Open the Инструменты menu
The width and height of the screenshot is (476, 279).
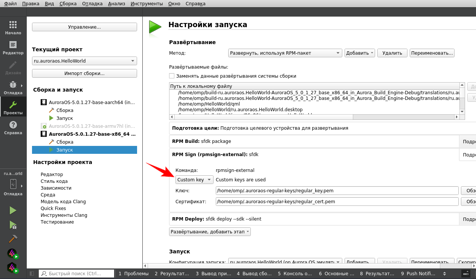pos(146,4)
